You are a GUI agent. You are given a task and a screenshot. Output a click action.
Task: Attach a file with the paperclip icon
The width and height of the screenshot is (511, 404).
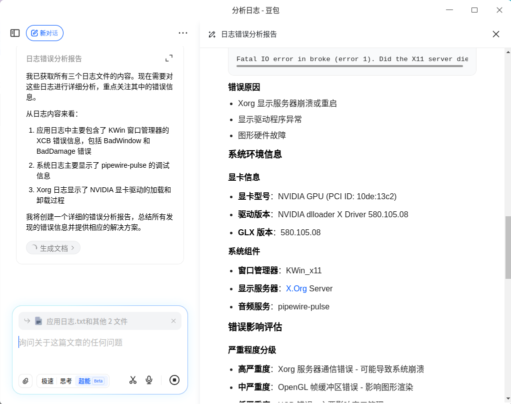25,380
